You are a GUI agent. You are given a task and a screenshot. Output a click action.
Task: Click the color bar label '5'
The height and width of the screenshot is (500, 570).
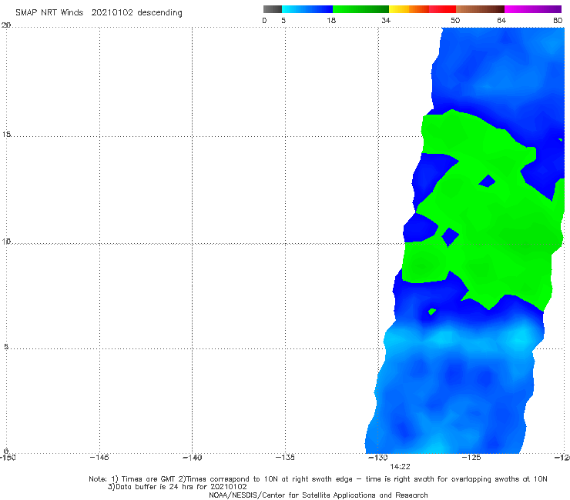click(283, 20)
